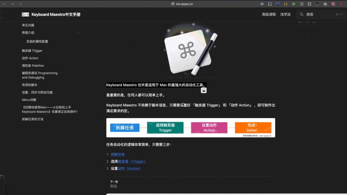Screen dimensions: 347x195
Task: Click the Notion extension icon
Action: 301,4
